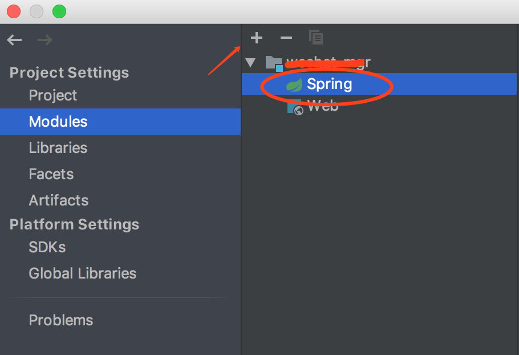
Task: Click the Remove facet minus icon
Action: (286, 38)
